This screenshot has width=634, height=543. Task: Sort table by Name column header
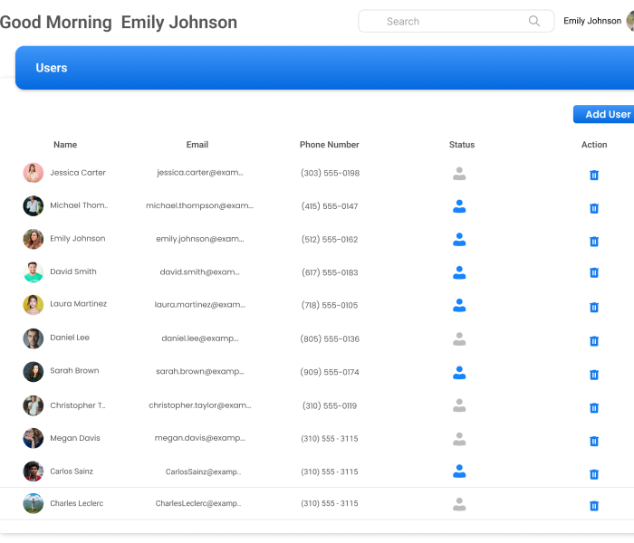tap(65, 145)
